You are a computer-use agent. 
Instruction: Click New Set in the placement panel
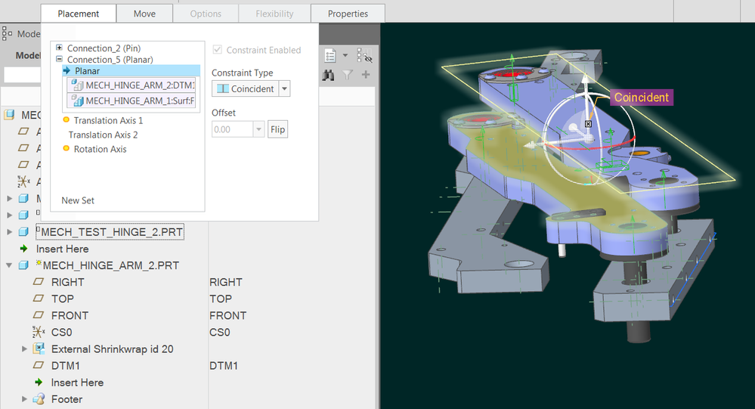click(x=78, y=200)
